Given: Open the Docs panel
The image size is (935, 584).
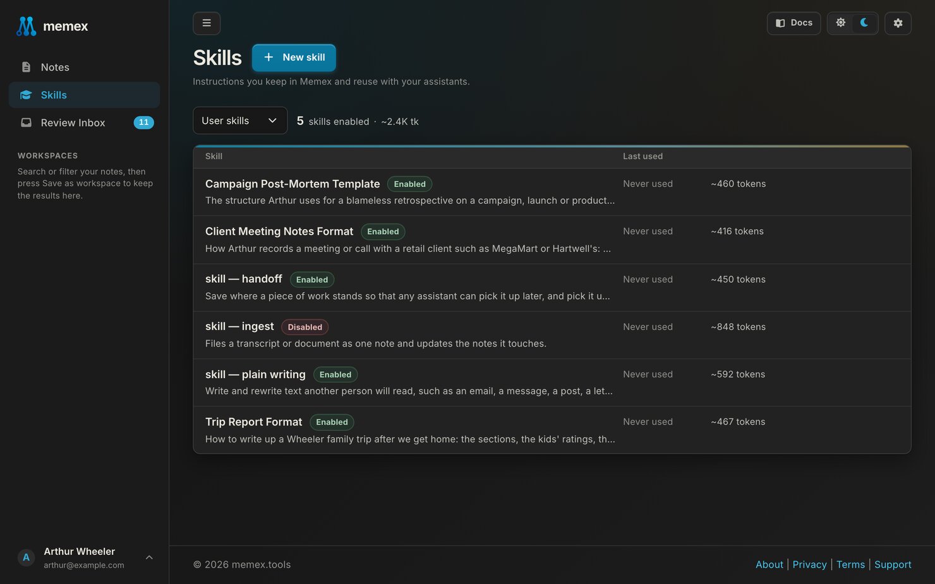Looking at the screenshot, I should (793, 23).
